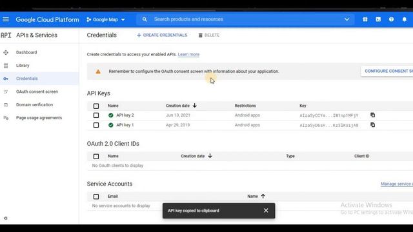Image resolution: width=413 pixels, height=232 pixels.
Task: Click green status check for API key 2
Action: point(111,115)
